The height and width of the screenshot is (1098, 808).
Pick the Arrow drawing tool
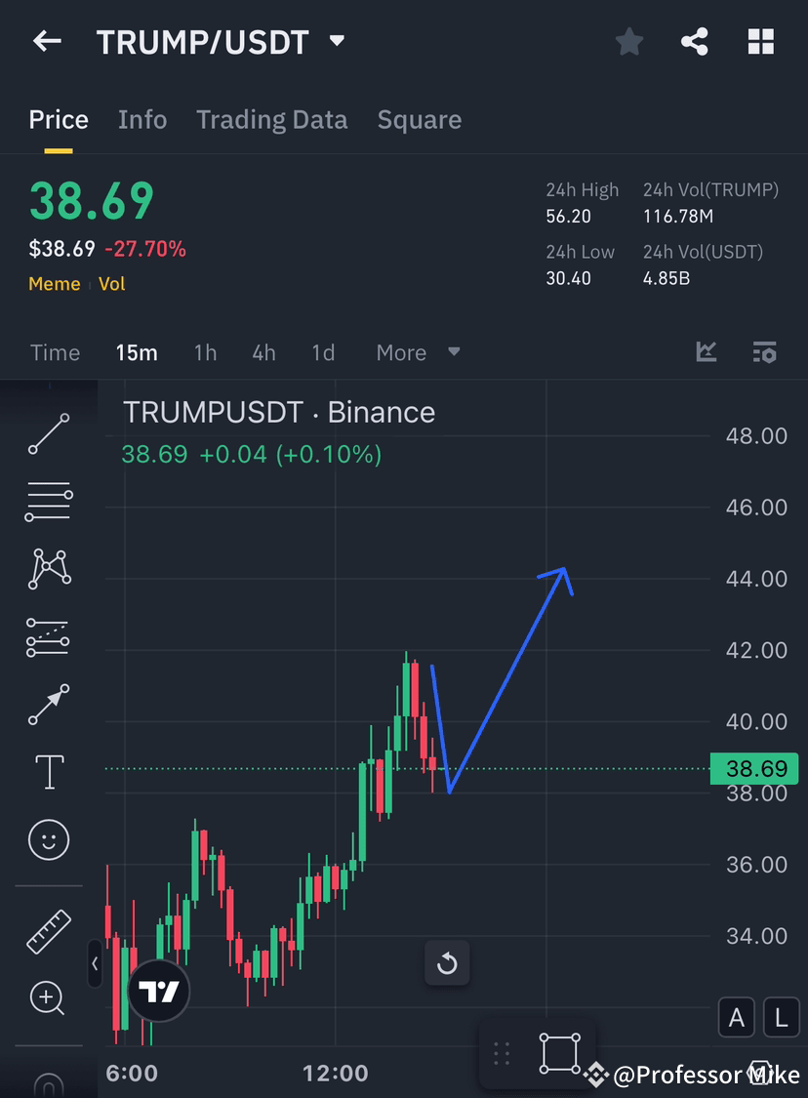48,705
